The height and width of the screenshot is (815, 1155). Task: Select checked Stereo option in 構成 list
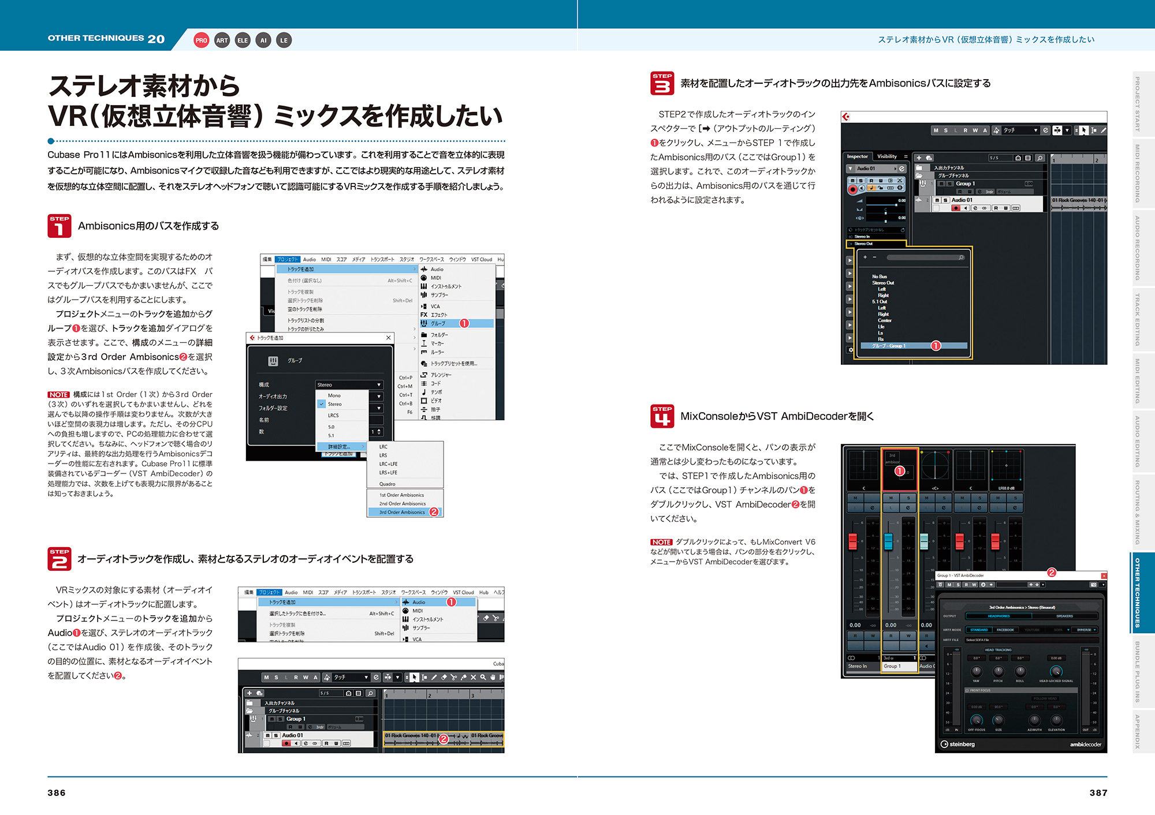pos(342,404)
